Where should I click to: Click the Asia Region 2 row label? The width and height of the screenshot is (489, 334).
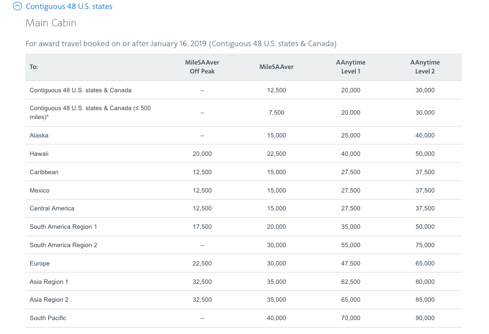49,300
